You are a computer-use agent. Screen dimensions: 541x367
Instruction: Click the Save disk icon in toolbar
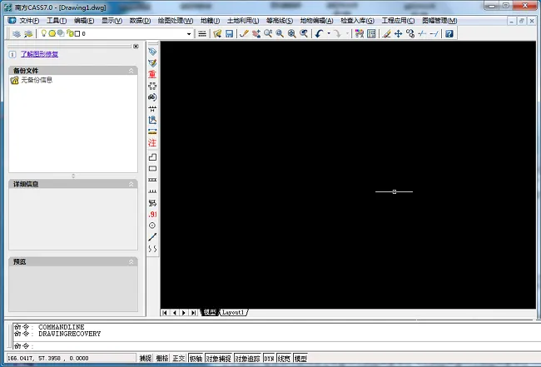229,33
